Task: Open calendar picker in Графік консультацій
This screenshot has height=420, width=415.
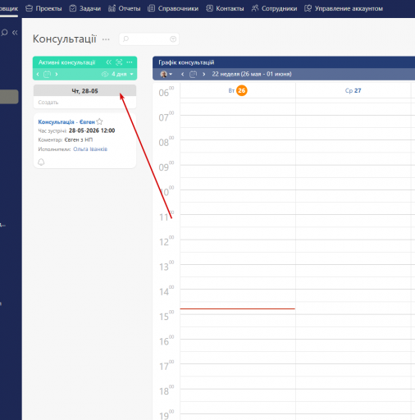Action: [x=193, y=74]
